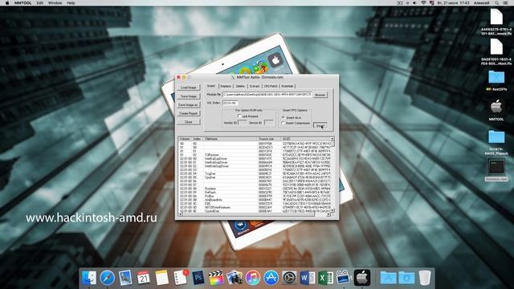Switch to the RomHole tab
Image resolution: width=514 pixels, height=289 pixels.
point(288,86)
